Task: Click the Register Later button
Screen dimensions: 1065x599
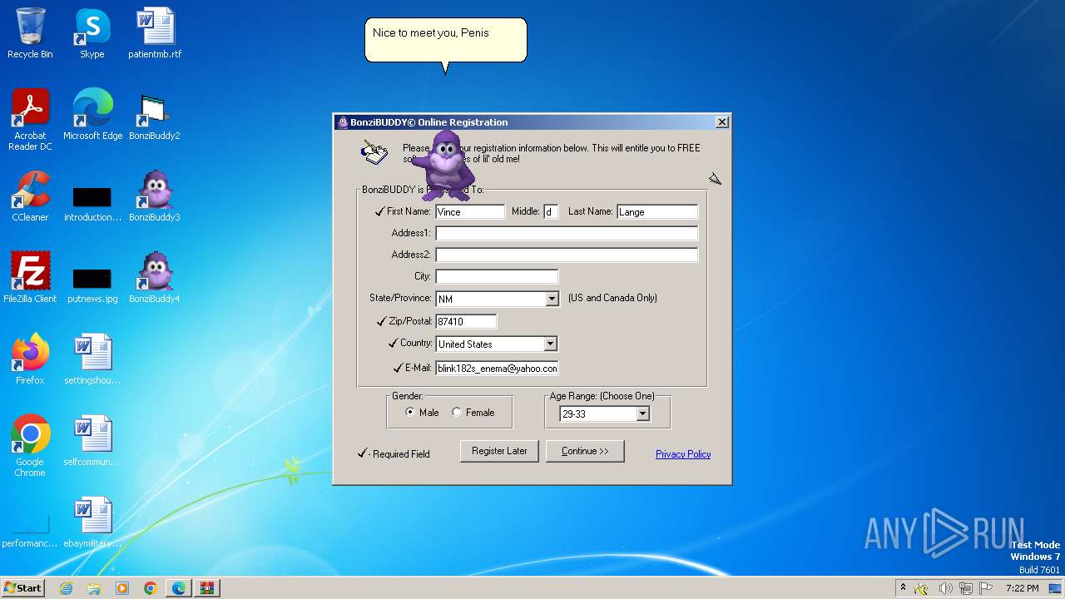Action: [x=499, y=451]
